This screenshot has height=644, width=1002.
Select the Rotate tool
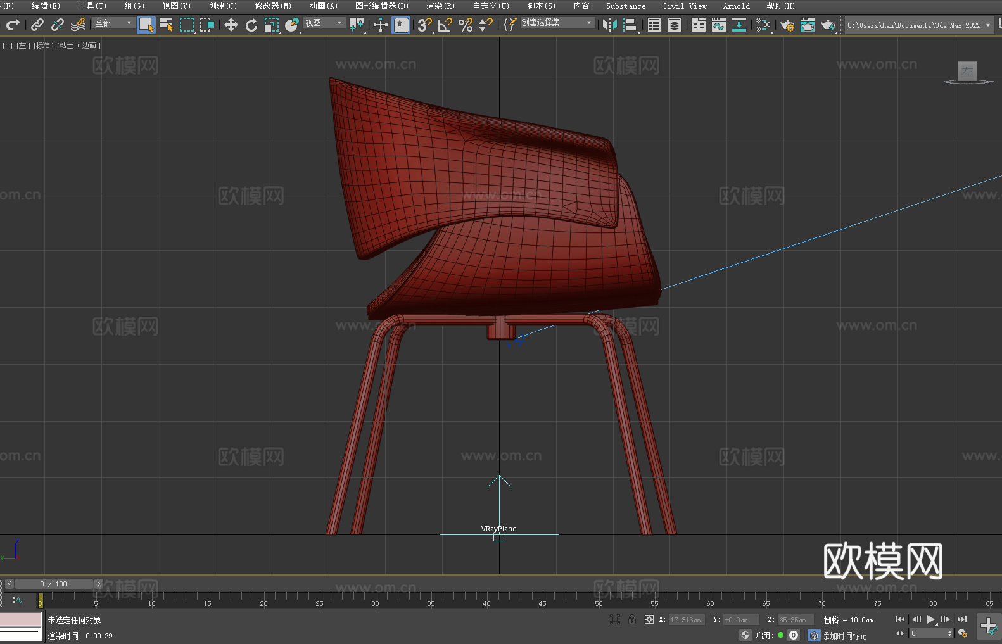point(251,25)
